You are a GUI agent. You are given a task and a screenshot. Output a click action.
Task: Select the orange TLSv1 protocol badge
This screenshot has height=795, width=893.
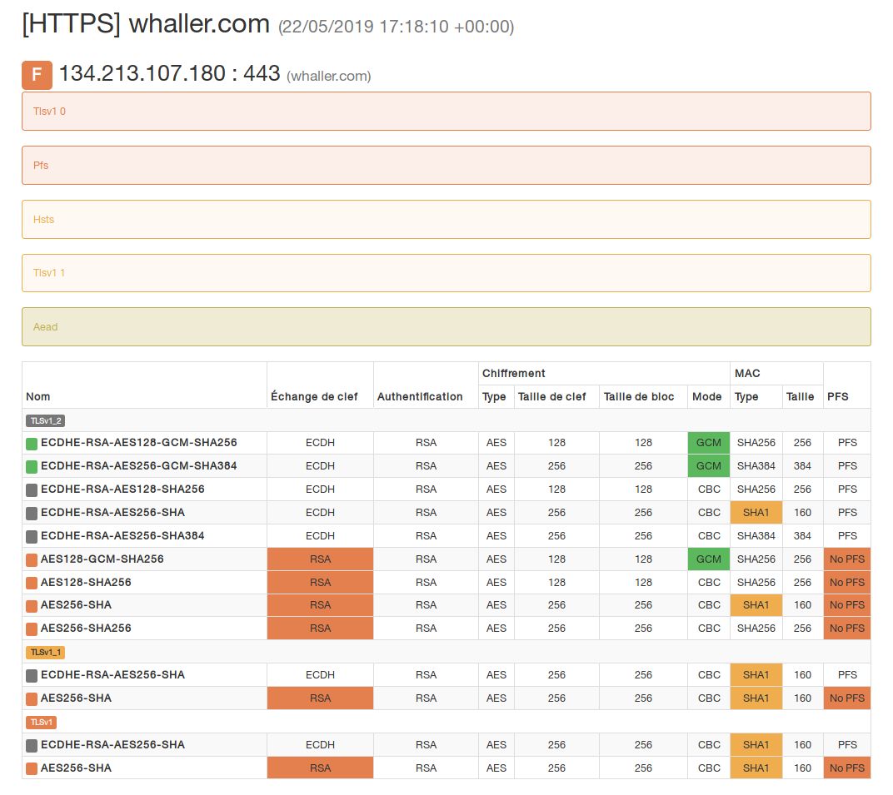[41, 723]
